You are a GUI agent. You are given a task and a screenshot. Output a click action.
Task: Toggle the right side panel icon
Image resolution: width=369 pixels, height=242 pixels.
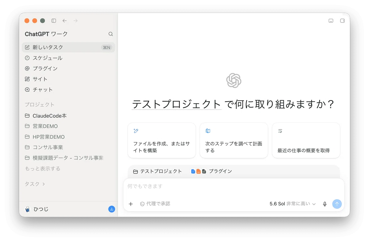(x=342, y=21)
